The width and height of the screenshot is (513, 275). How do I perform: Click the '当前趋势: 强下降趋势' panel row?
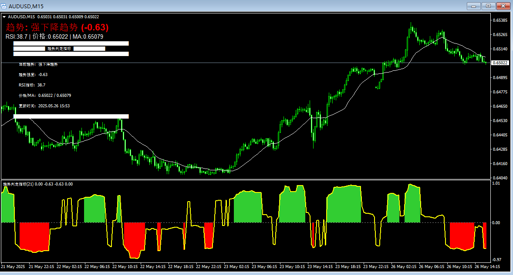coord(38,64)
